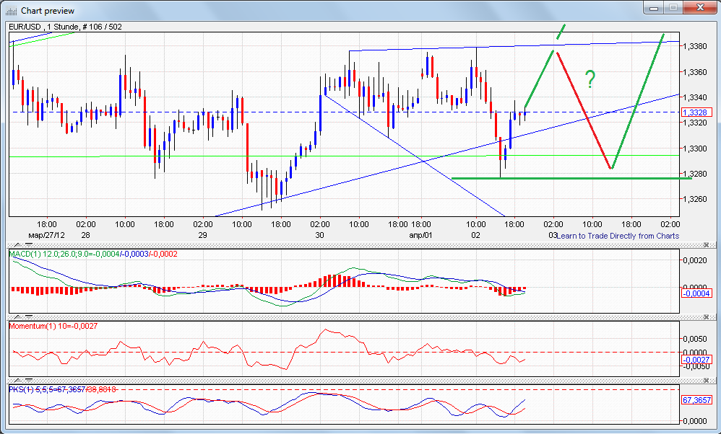Click the highlighted 1,3328 price tag
The height and width of the screenshot is (434, 721).
(x=696, y=112)
